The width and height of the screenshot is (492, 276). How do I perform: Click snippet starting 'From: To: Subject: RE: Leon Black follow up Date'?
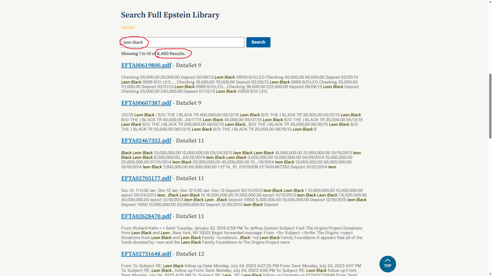241,270
